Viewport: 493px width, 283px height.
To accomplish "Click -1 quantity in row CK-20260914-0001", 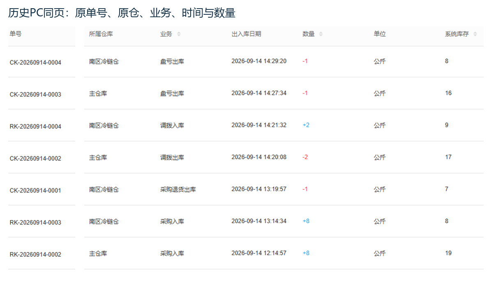I will coord(305,189).
